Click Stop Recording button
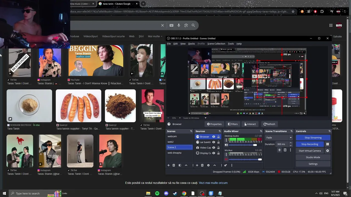Screen dimensions: 351x197 [x=310, y=144]
